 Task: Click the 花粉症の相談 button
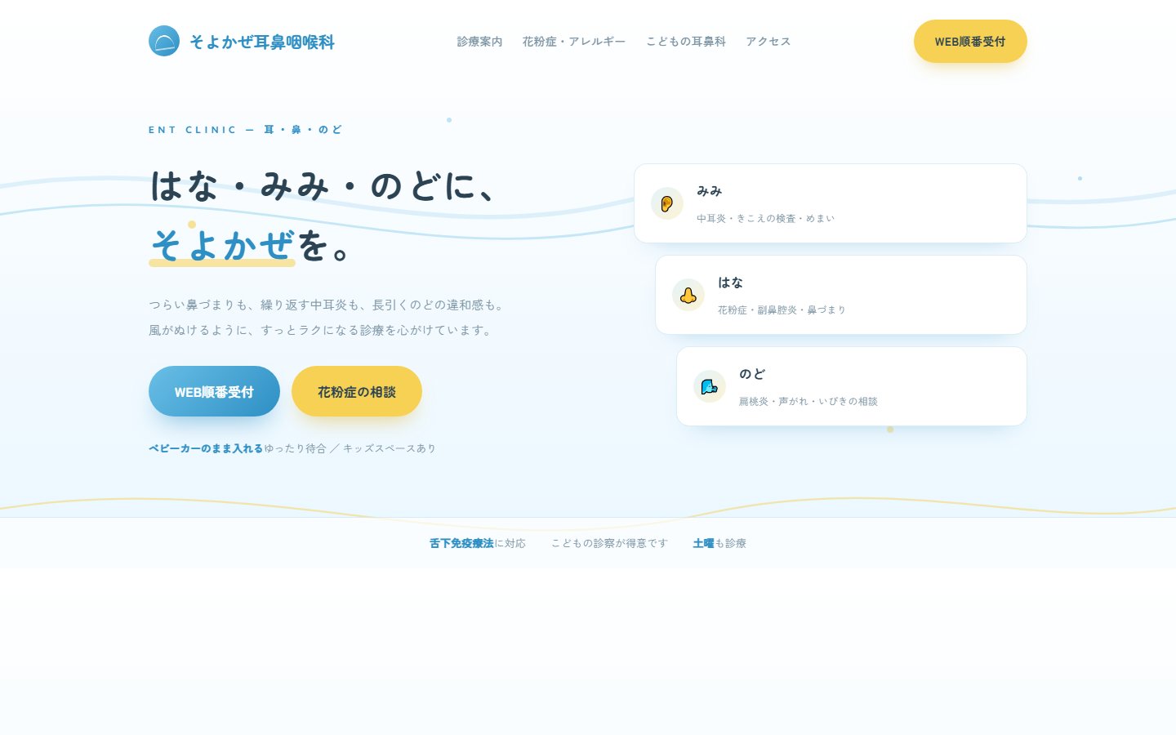[x=357, y=391]
